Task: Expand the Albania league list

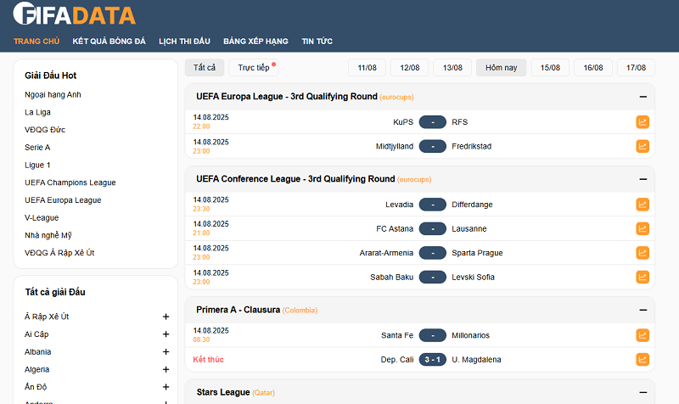Action: [166, 352]
